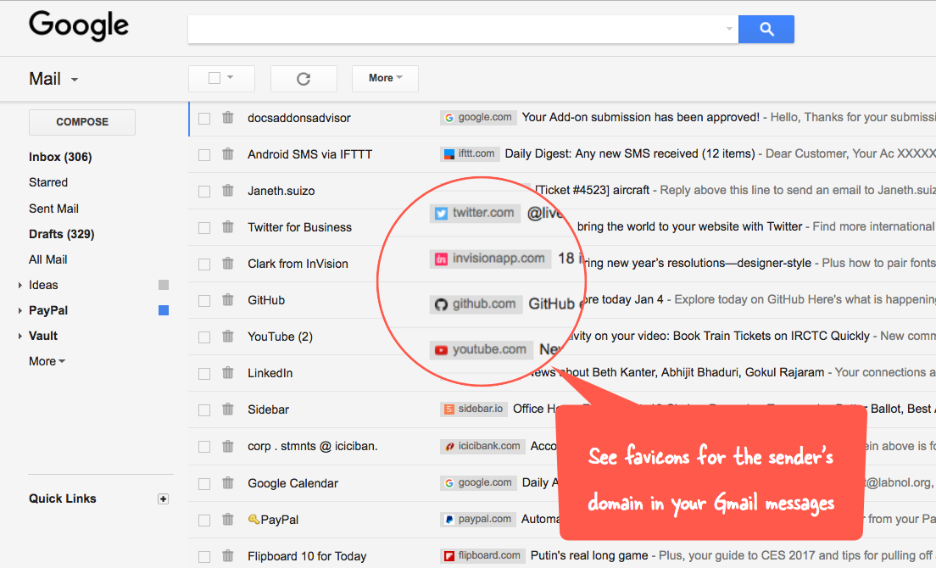Check the GitHub email checkbox
This screenshot has height=568, width=936.
tap(204, 300)
